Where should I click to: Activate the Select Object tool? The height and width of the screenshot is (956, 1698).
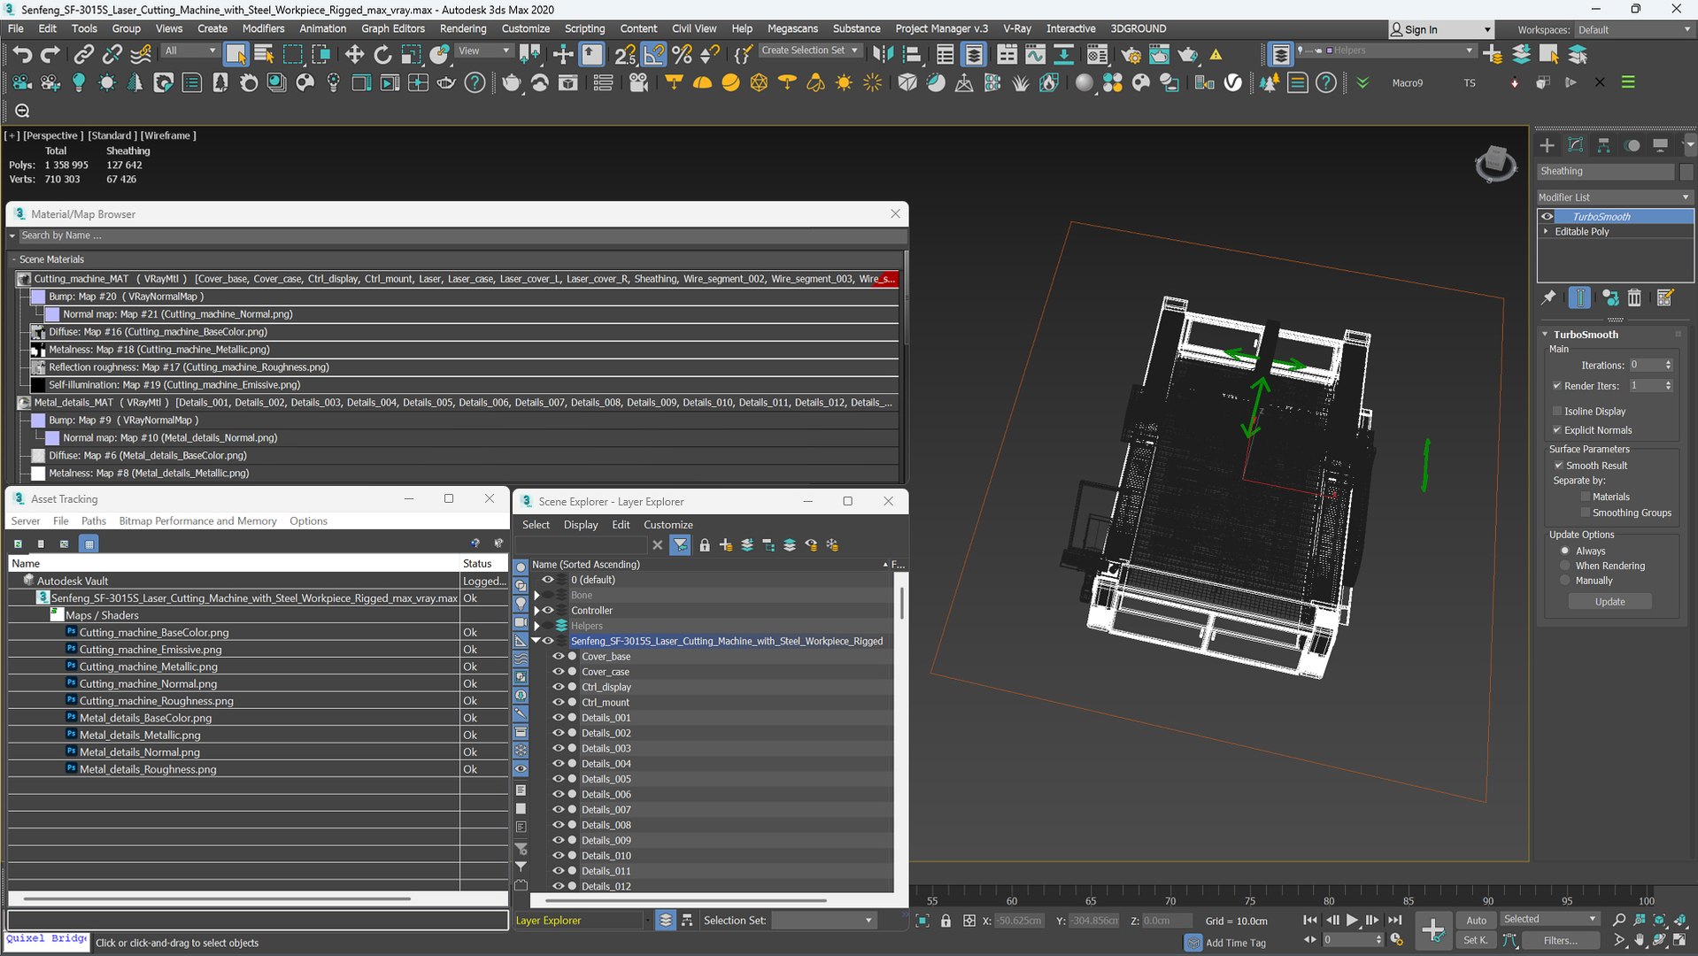coord(235,55)
